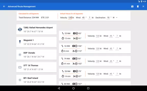Image resolution: width=147 pixels, height=91 pixels.
Task: Tap the Waypoint 1 marker icon
Action: [20, 42]
